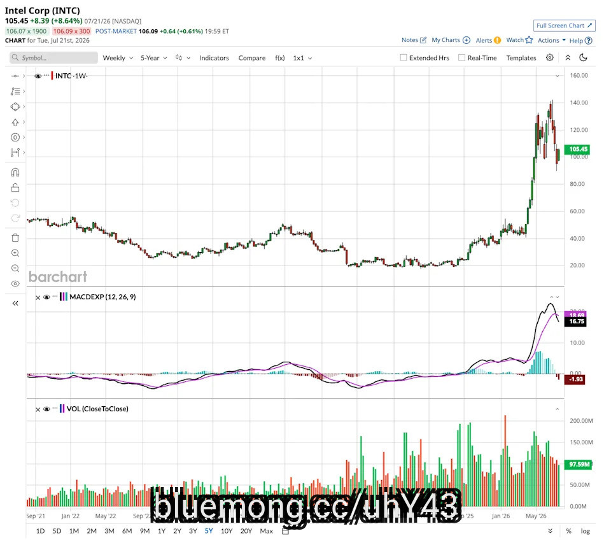Screen dimensions: 611x552
Task: Move VOL pane up chevron
Action: point(558,409)
